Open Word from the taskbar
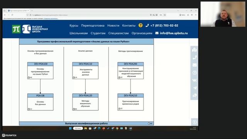247x139 pixels. [x=130, y=129]
